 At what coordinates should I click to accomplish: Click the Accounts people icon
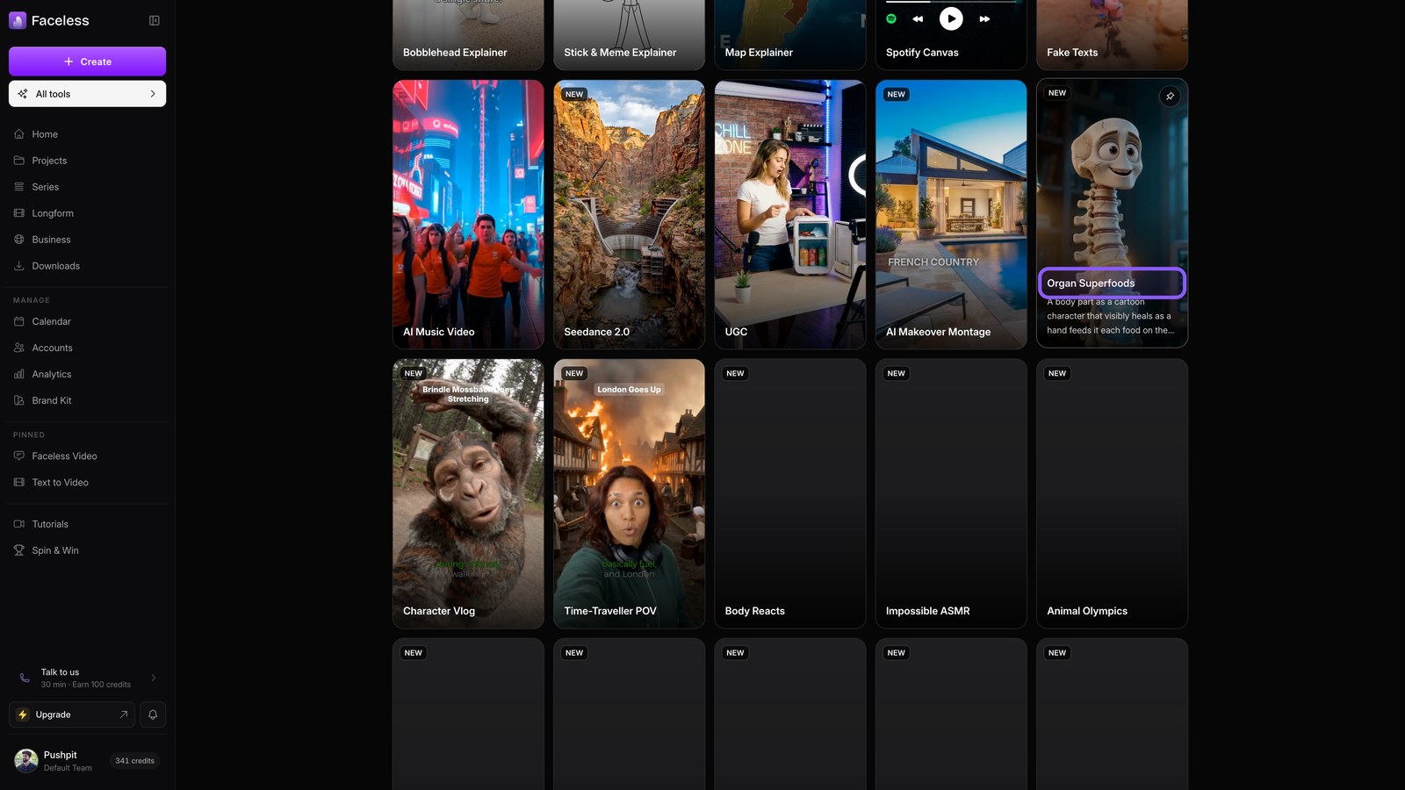pos(19,348)
